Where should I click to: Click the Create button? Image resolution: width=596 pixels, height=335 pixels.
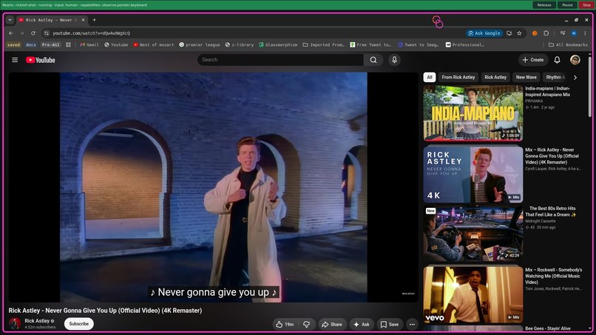coord(533,60)
